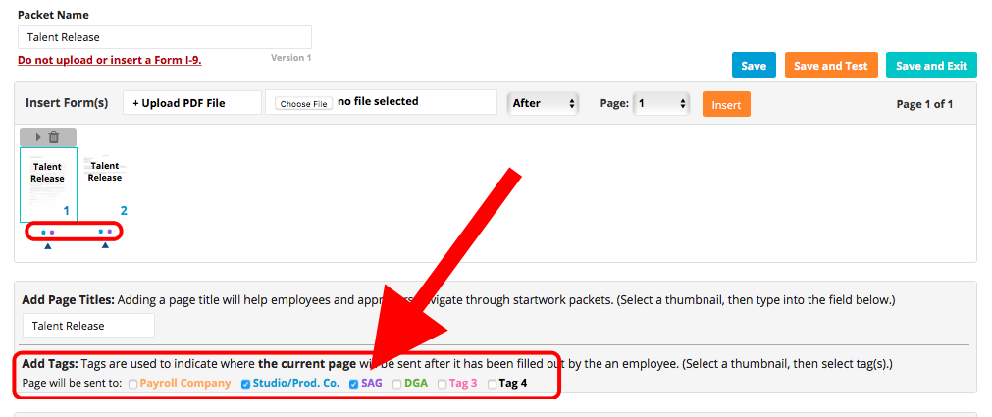The height and width of the screenshot is (417, 992).
Task: Click the blue tag dot under page 1
Action: click(43, 233)
